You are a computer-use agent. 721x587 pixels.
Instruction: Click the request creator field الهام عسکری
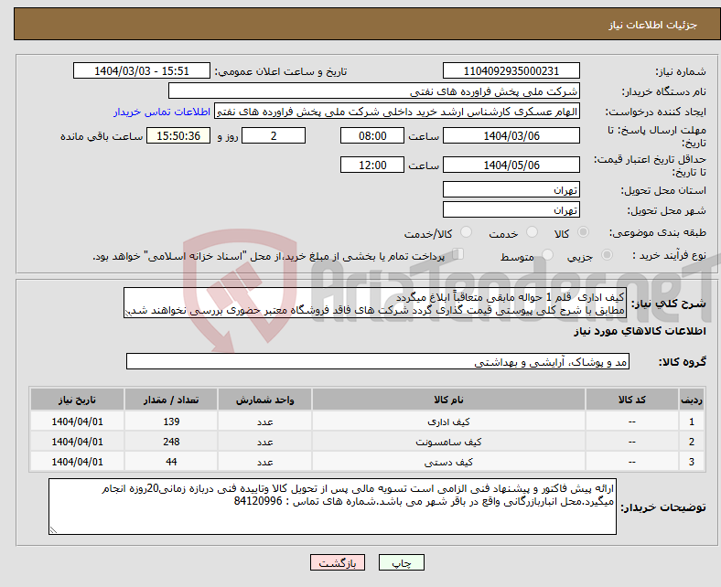click(x=397, y=112)
